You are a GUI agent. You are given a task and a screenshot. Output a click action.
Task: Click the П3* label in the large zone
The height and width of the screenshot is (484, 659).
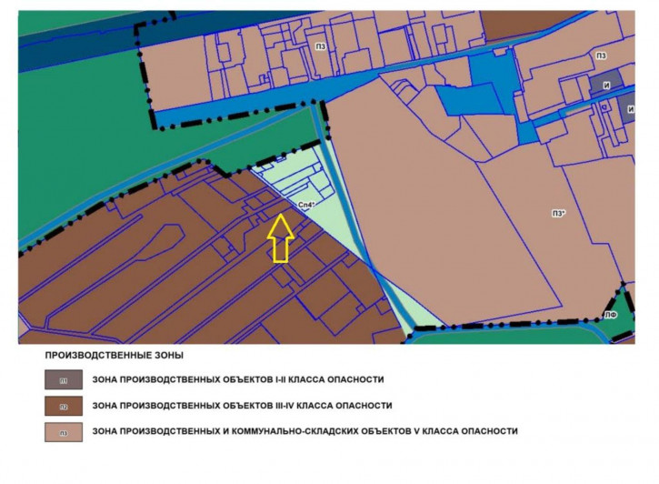pyautogui.click(x=557, y=214)
